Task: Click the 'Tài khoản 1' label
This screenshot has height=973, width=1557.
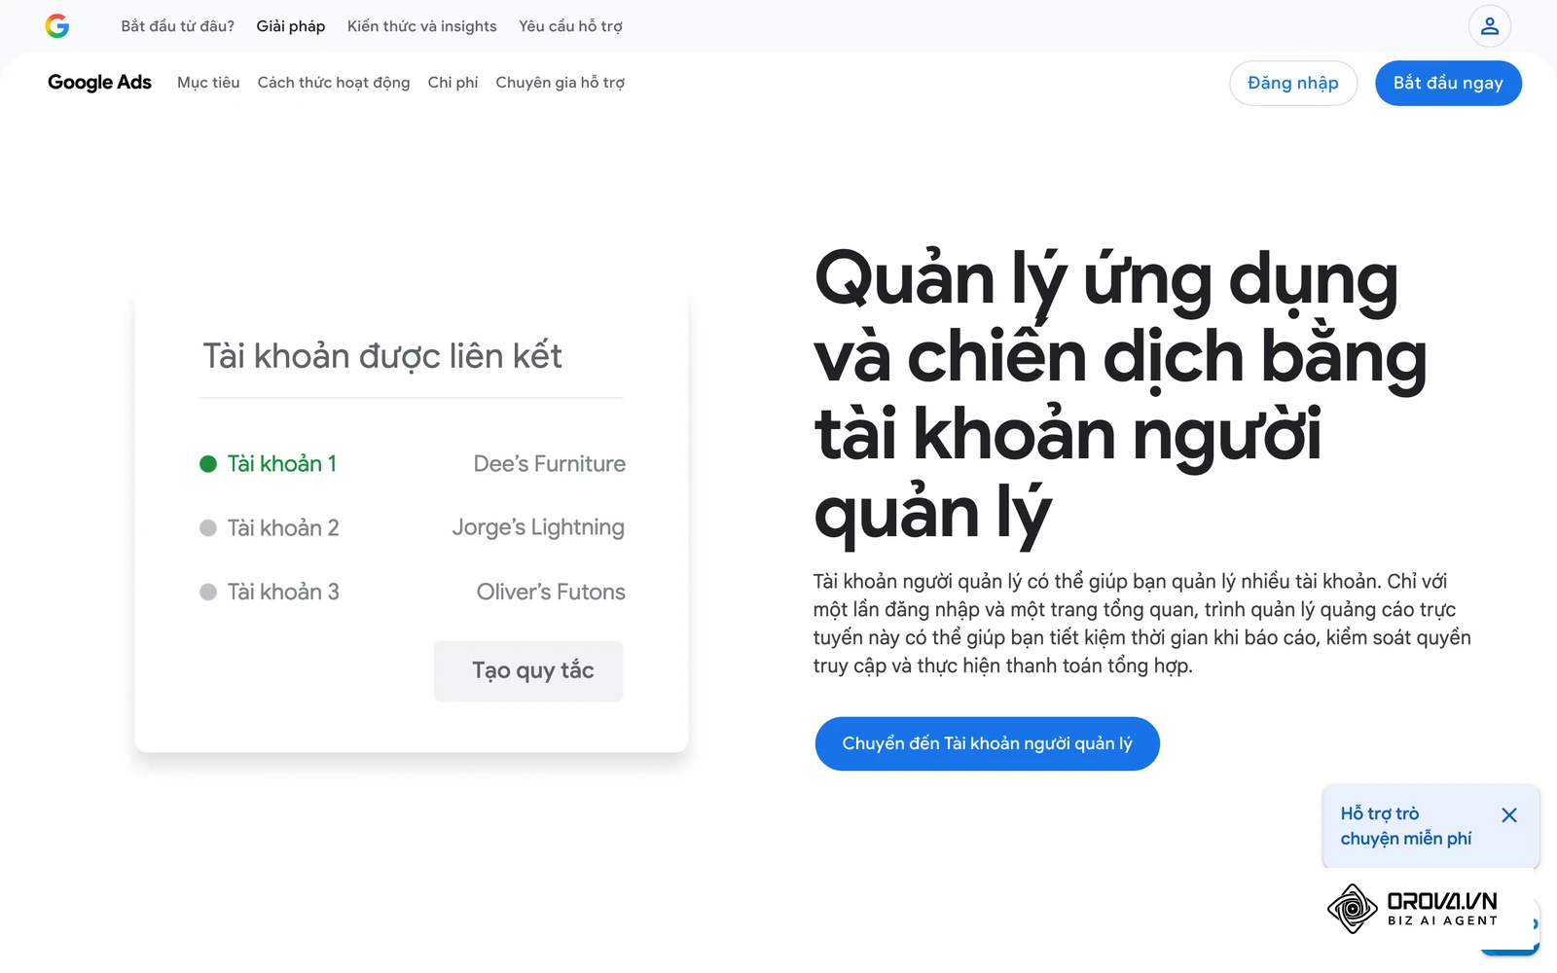Action: click(x=282, y=464)
